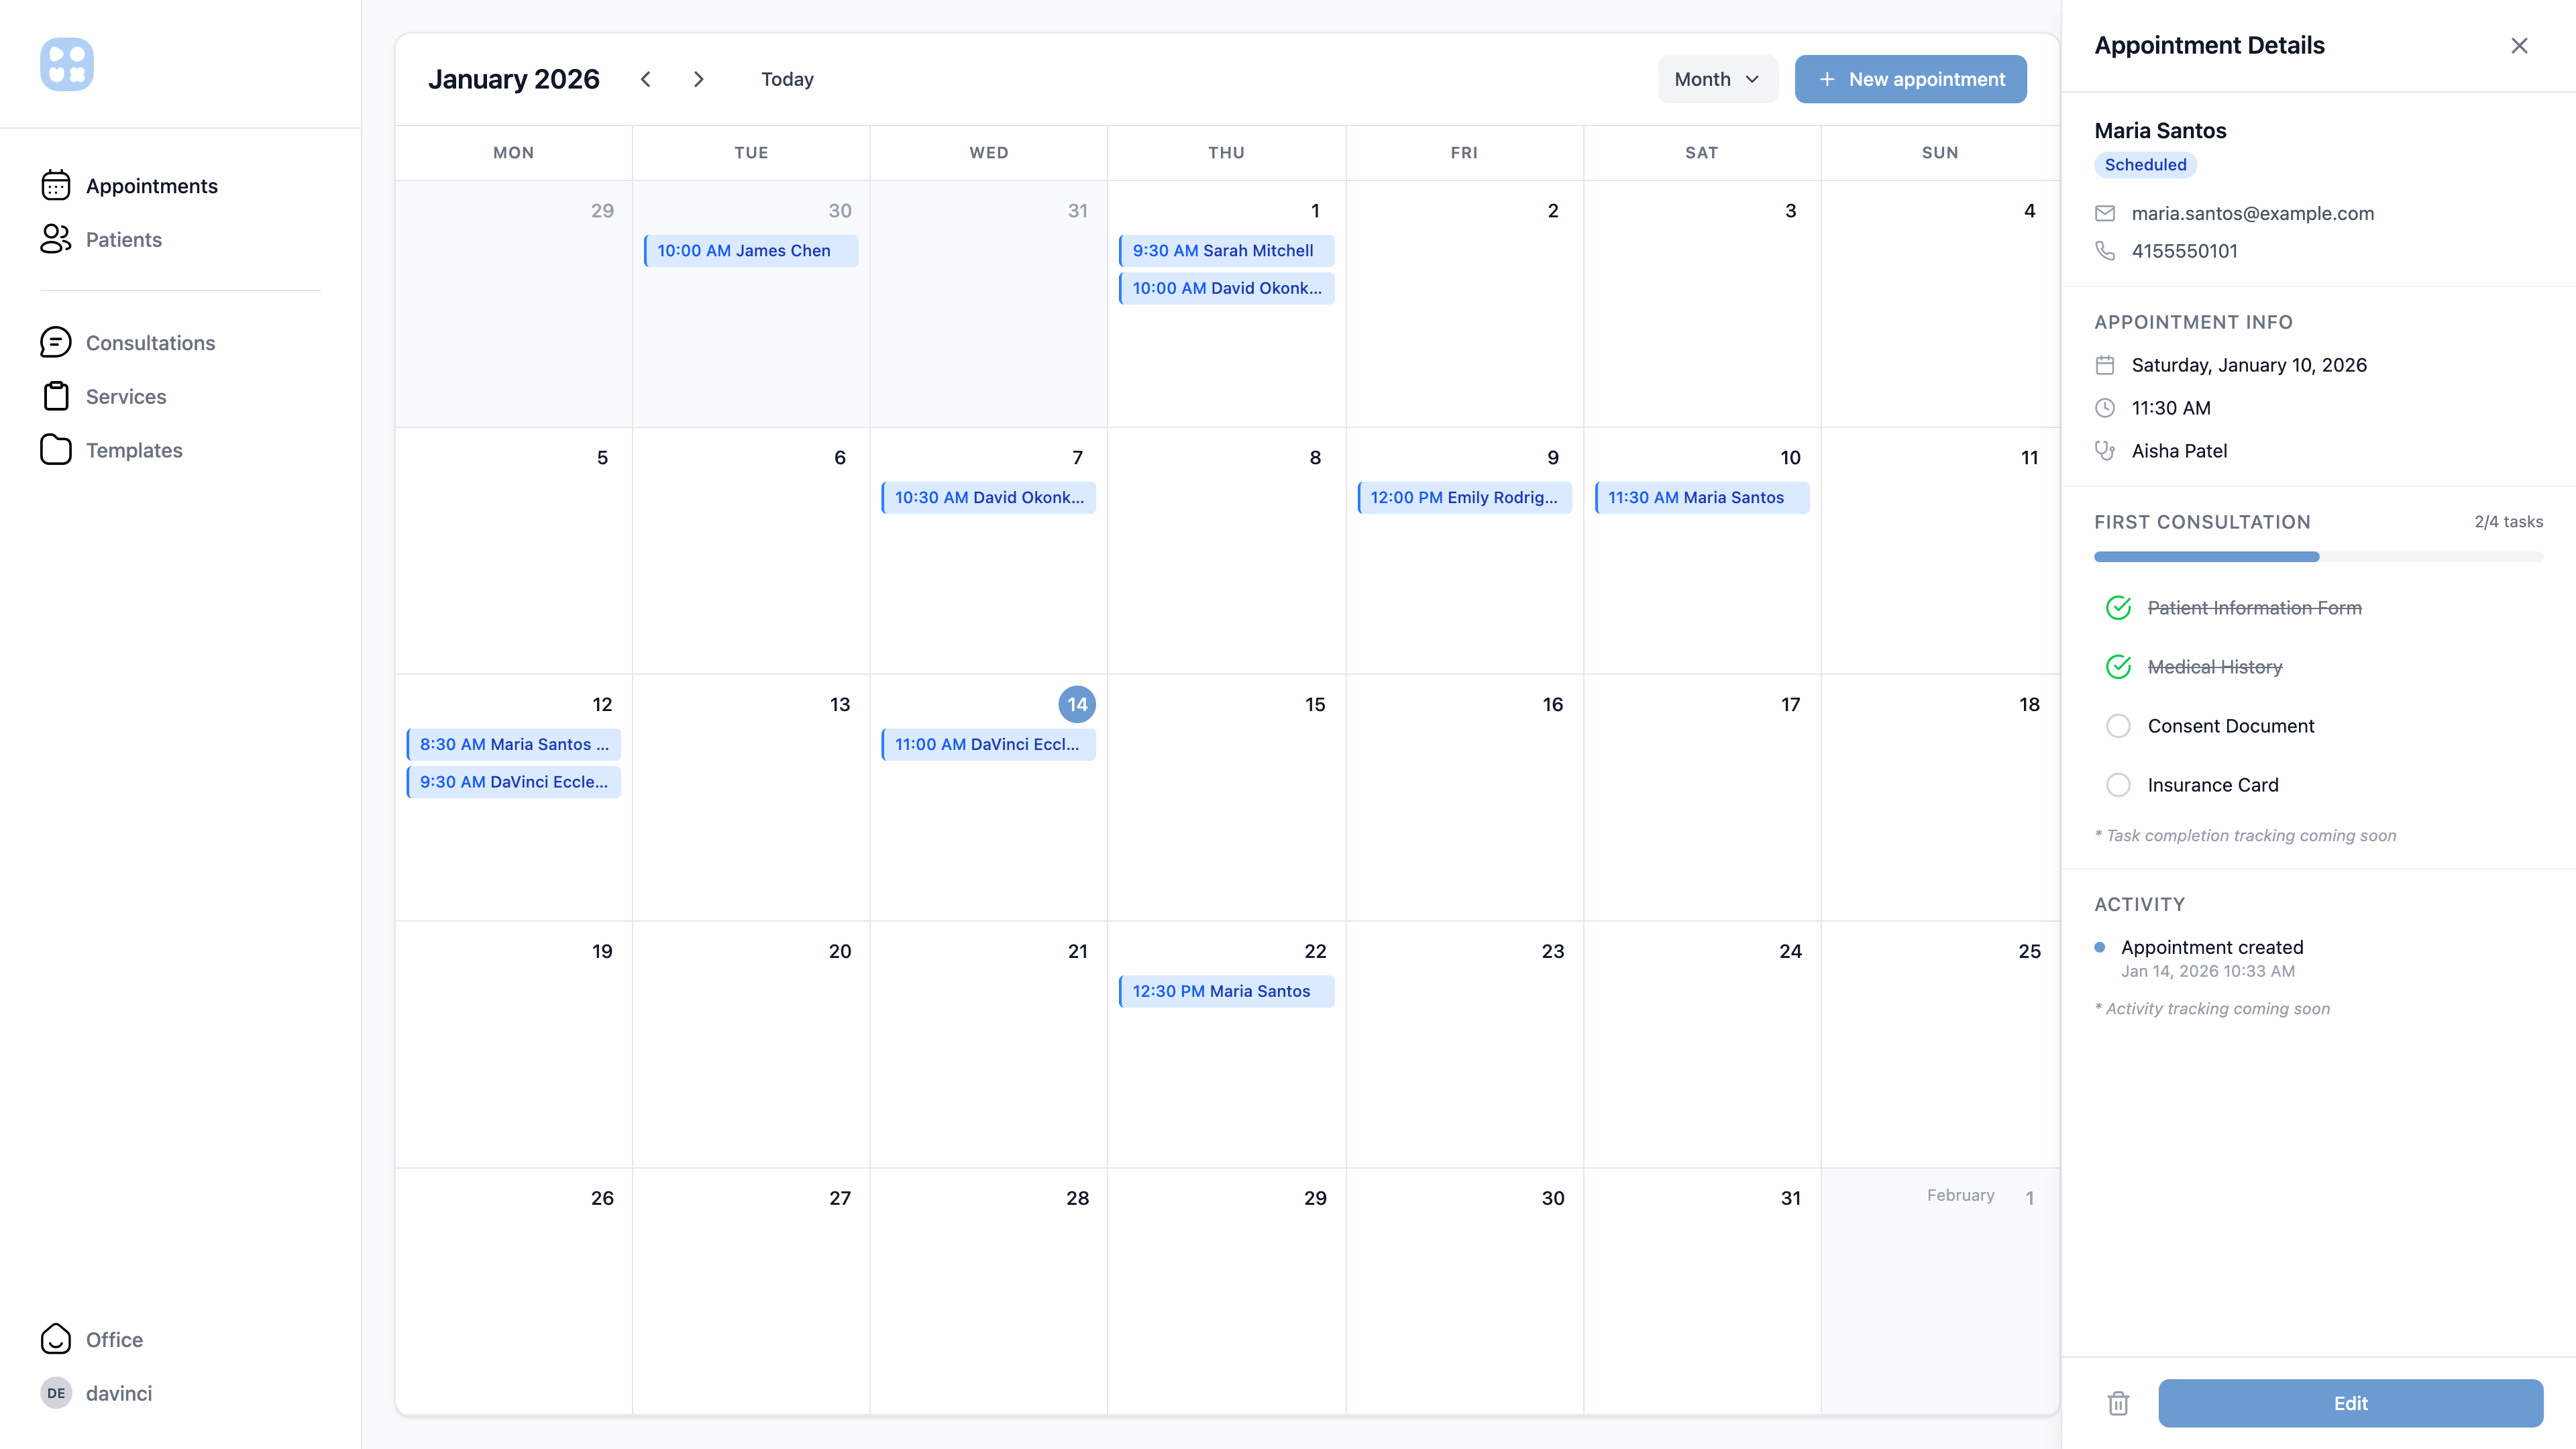Viewport: 2576px width, 1449px height.
Task: Open the Consultations sidebar icon
Action: tap(56, 342)
